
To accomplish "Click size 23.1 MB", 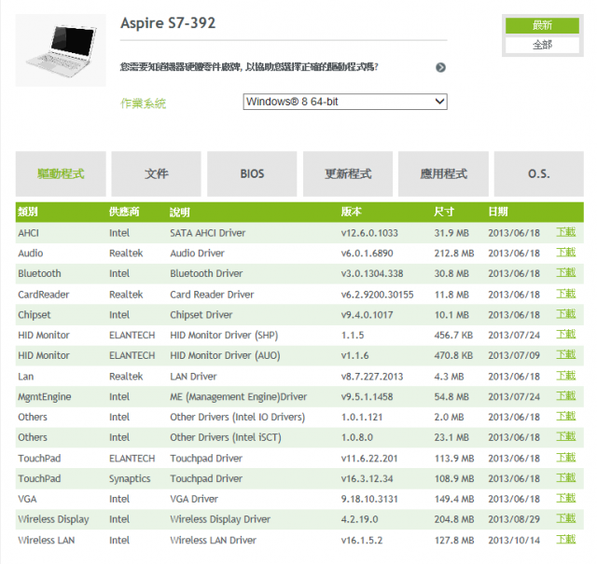I will point(451,437).
